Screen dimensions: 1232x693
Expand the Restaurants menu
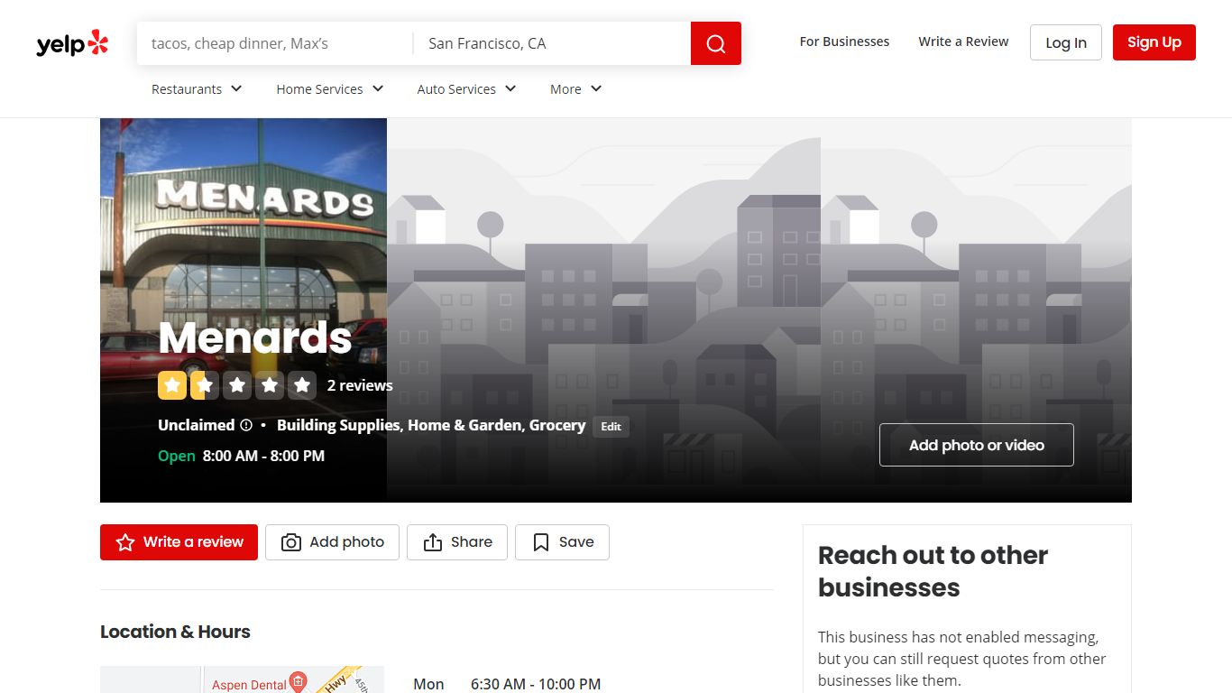click(197, 89)
